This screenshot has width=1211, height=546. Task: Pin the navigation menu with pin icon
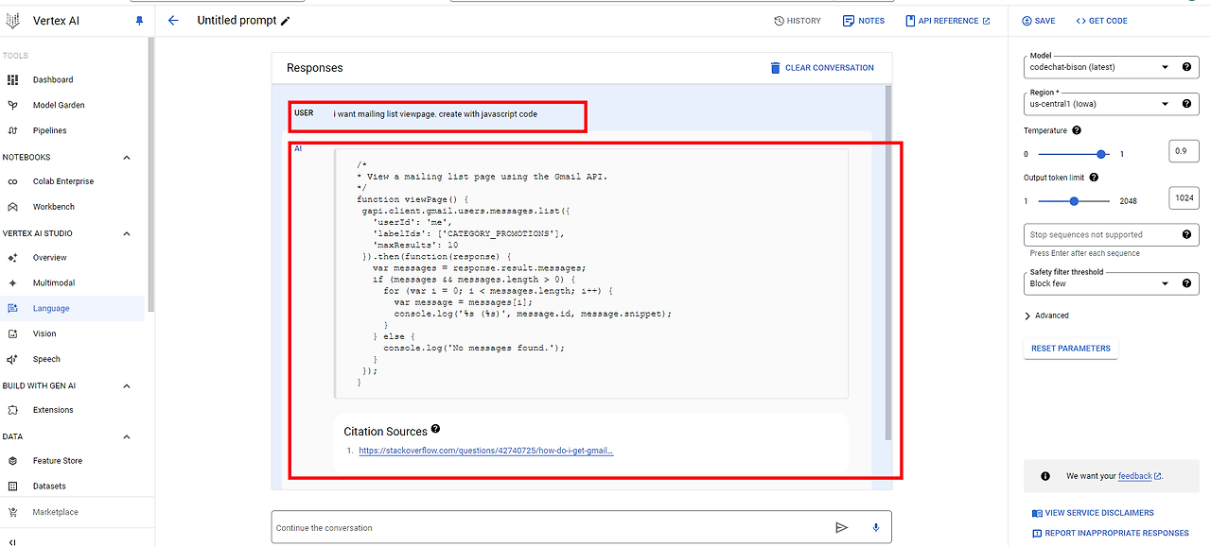click(x=140, y=21)
